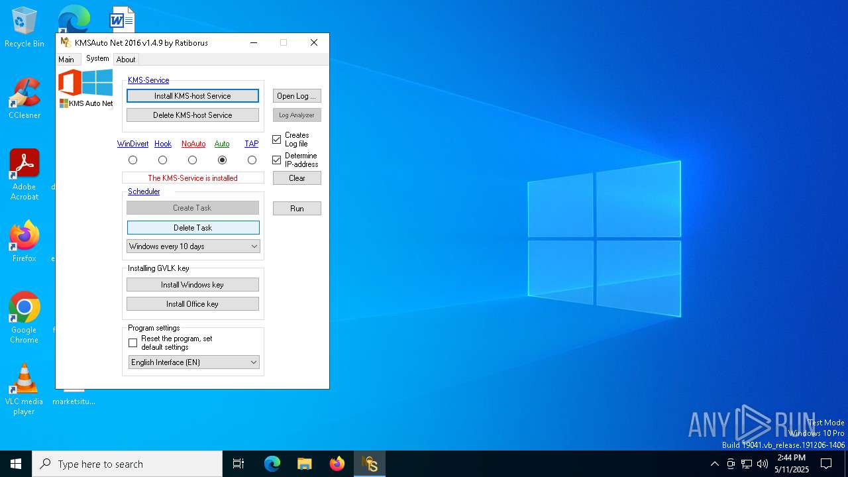Toggle the Determine IP-address checkbox
Viewport: 848px width, 477px height.
[277, 160]
